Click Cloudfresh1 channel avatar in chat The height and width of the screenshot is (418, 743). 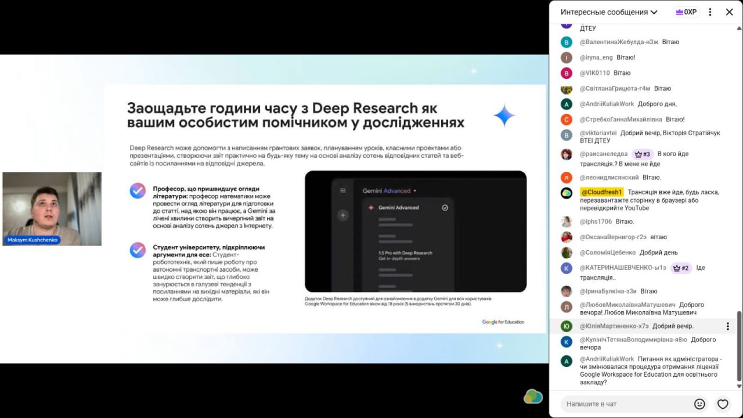coord(567,193)
